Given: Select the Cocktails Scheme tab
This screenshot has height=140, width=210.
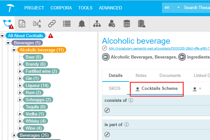Looking at the screenshot, I should [156, 88].
